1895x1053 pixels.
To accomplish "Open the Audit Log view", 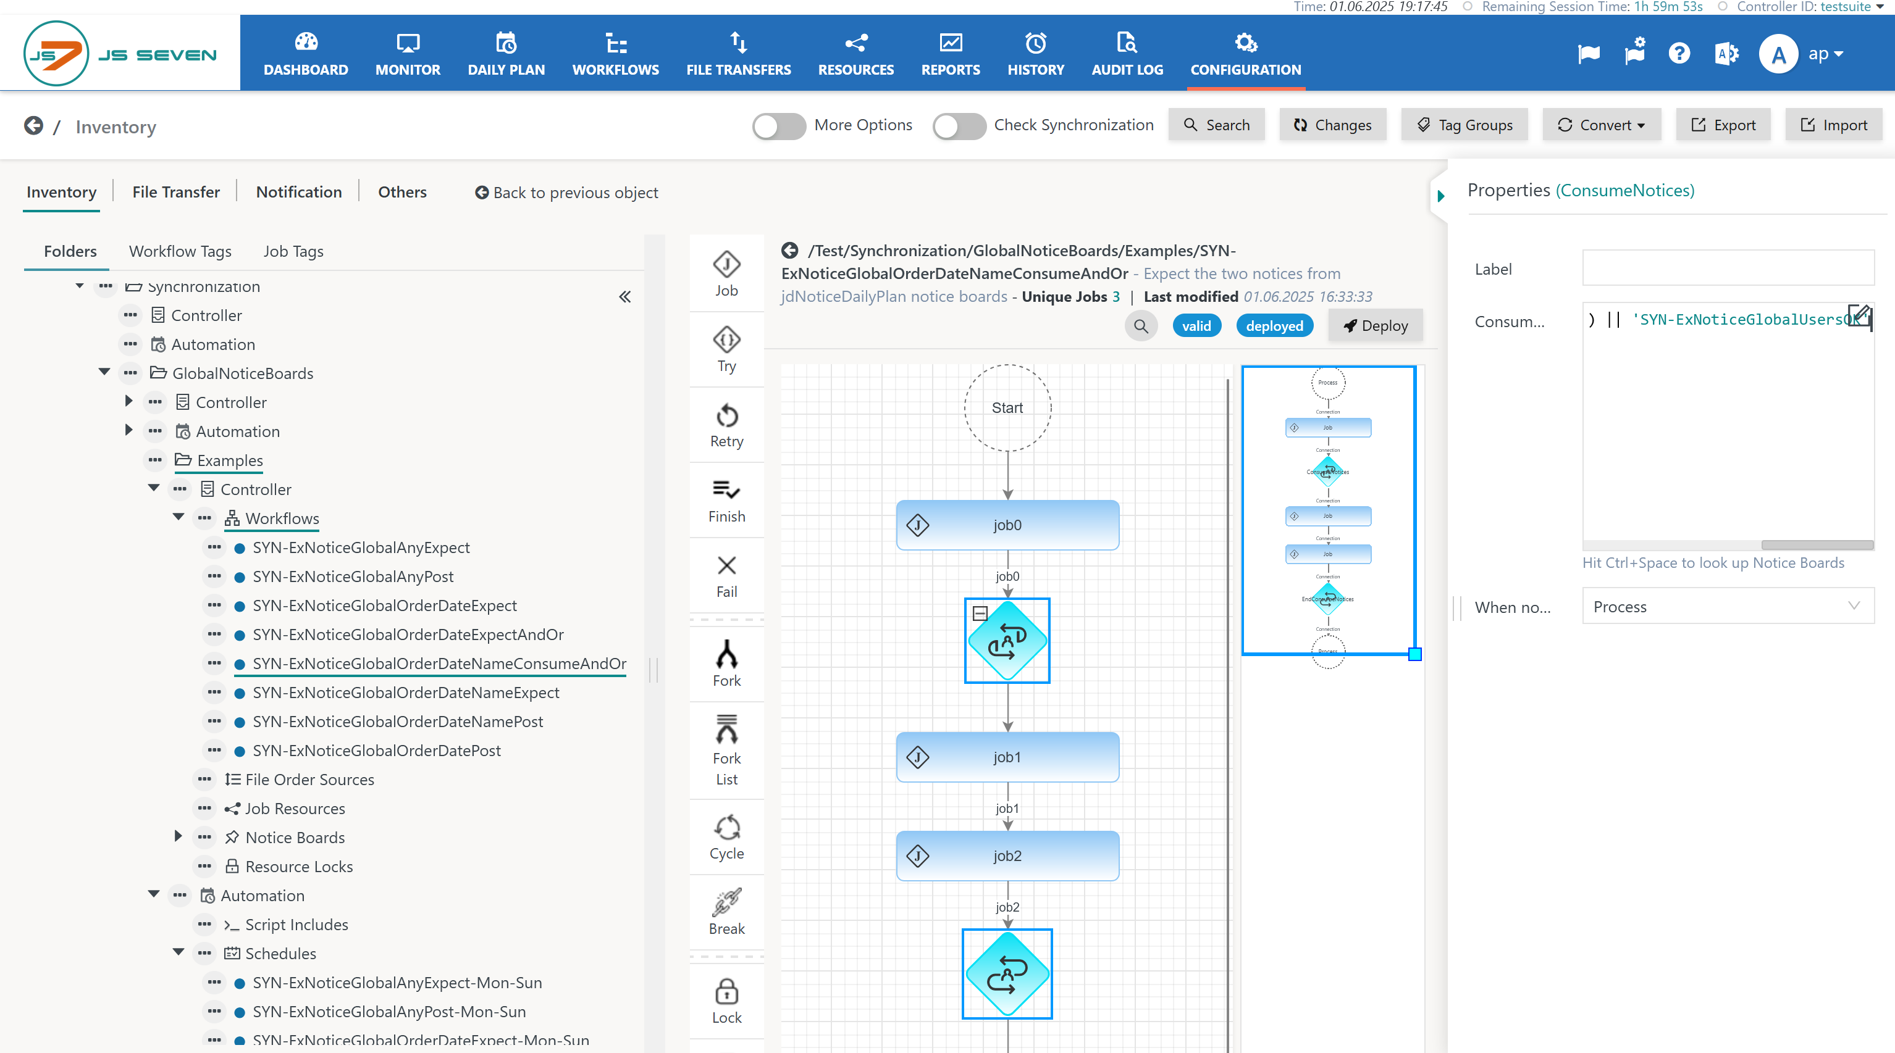I will coord(1127,54).
